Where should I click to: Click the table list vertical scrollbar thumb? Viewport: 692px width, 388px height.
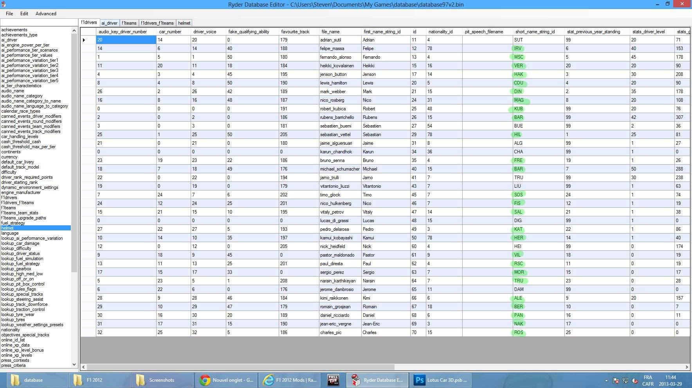pos(74,153)
